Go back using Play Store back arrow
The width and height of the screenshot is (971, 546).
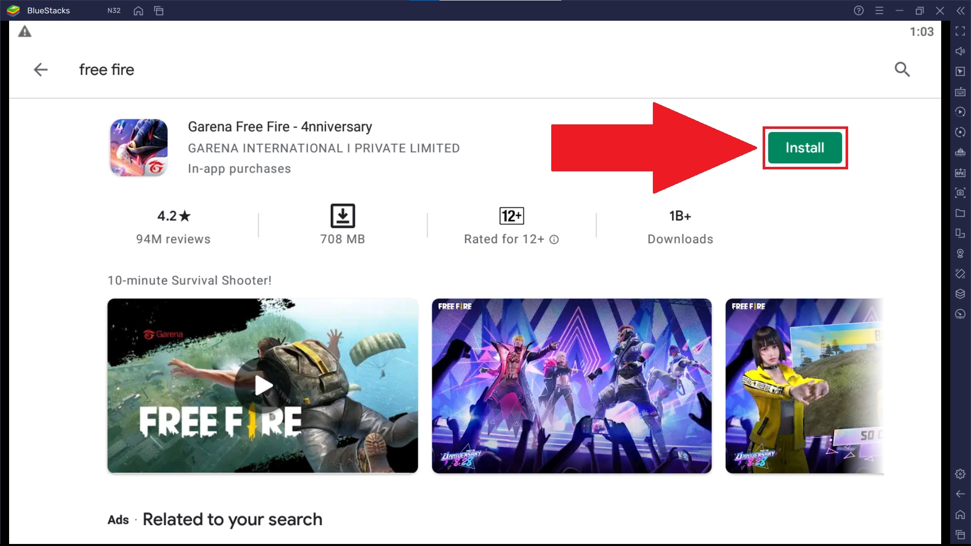click(40, 70)
